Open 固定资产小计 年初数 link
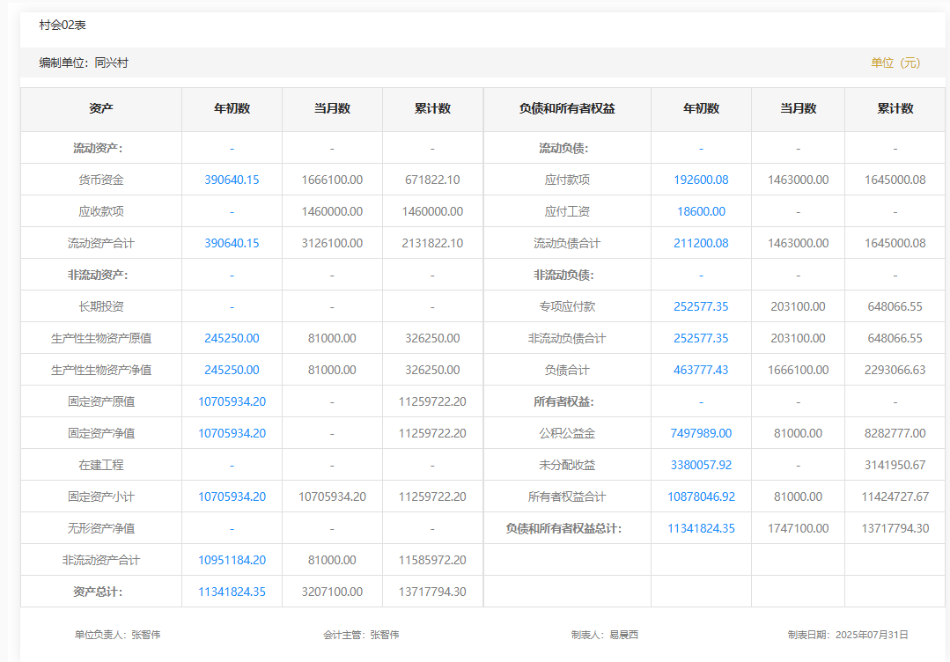 (x=232, y=496)
